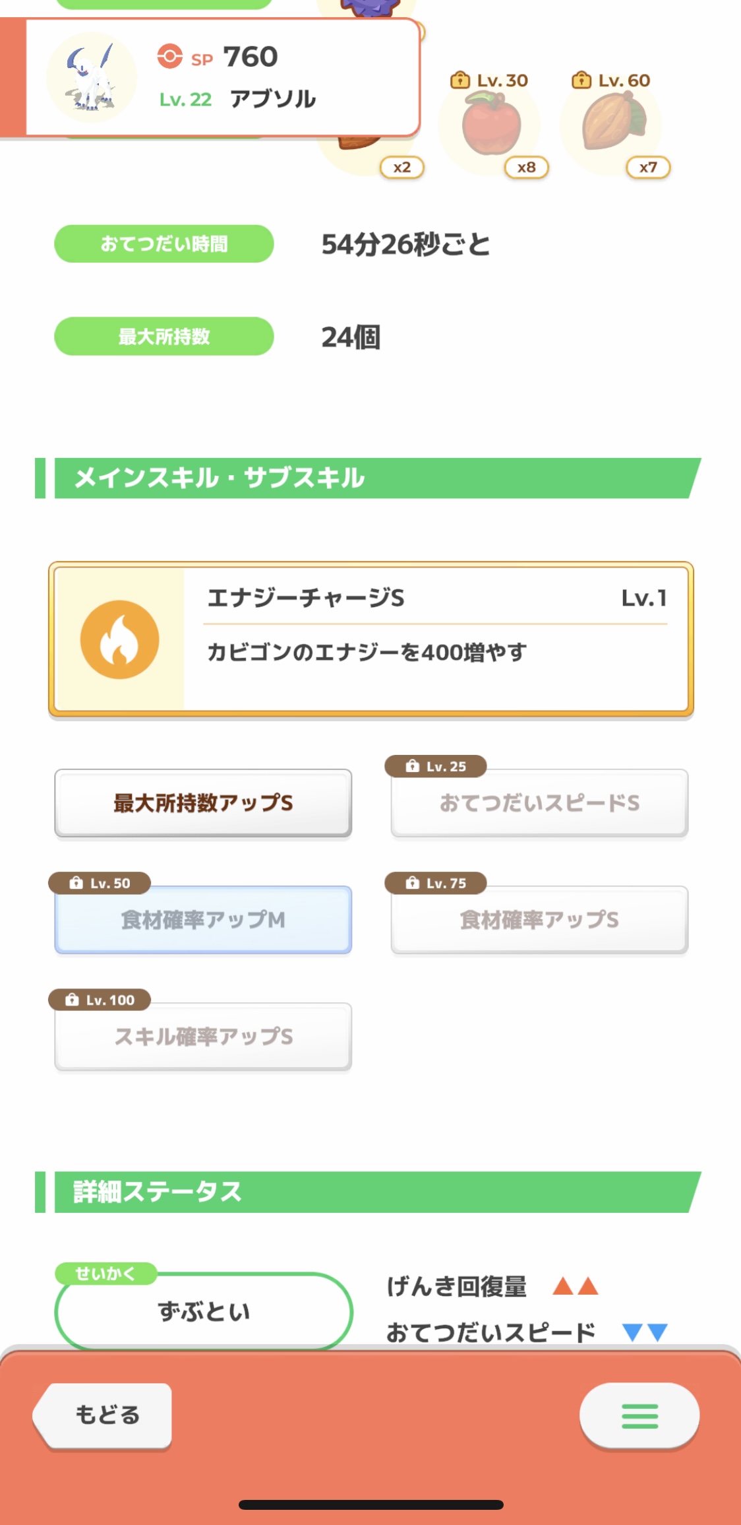
Task: Tap the Absol portrait thumbnail
Action: 92,77
